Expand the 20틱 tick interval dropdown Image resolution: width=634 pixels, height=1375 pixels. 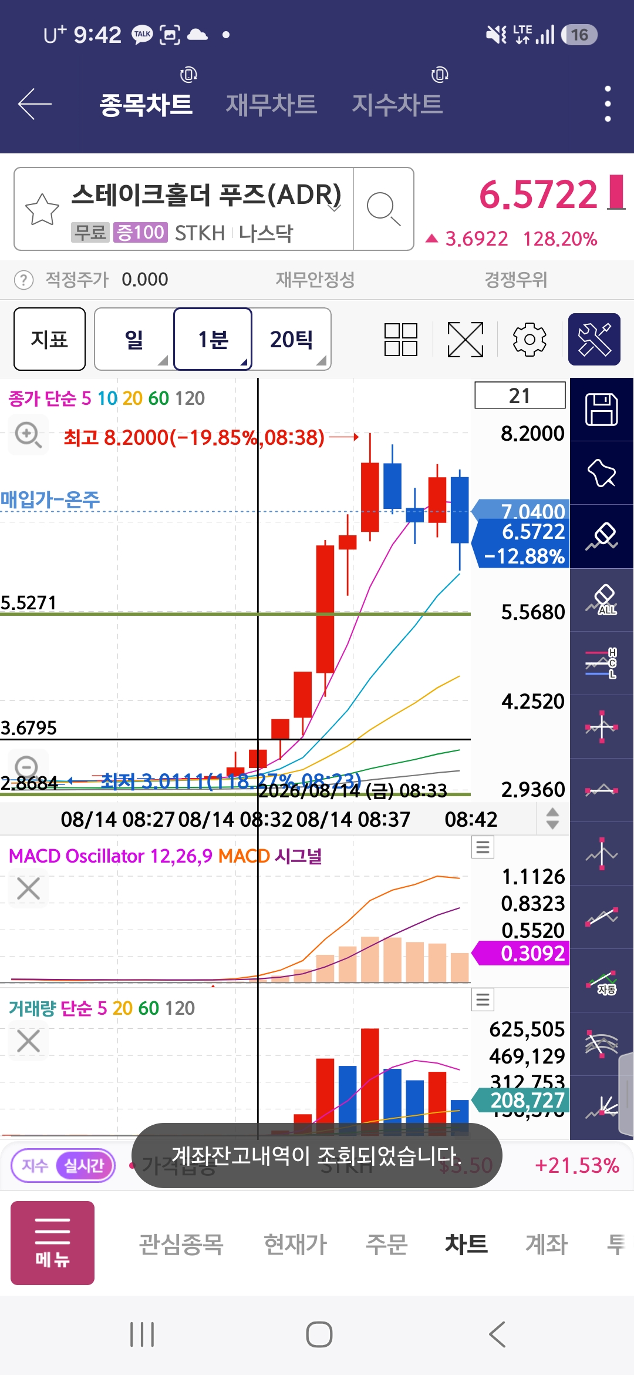(x=292, y=339)
